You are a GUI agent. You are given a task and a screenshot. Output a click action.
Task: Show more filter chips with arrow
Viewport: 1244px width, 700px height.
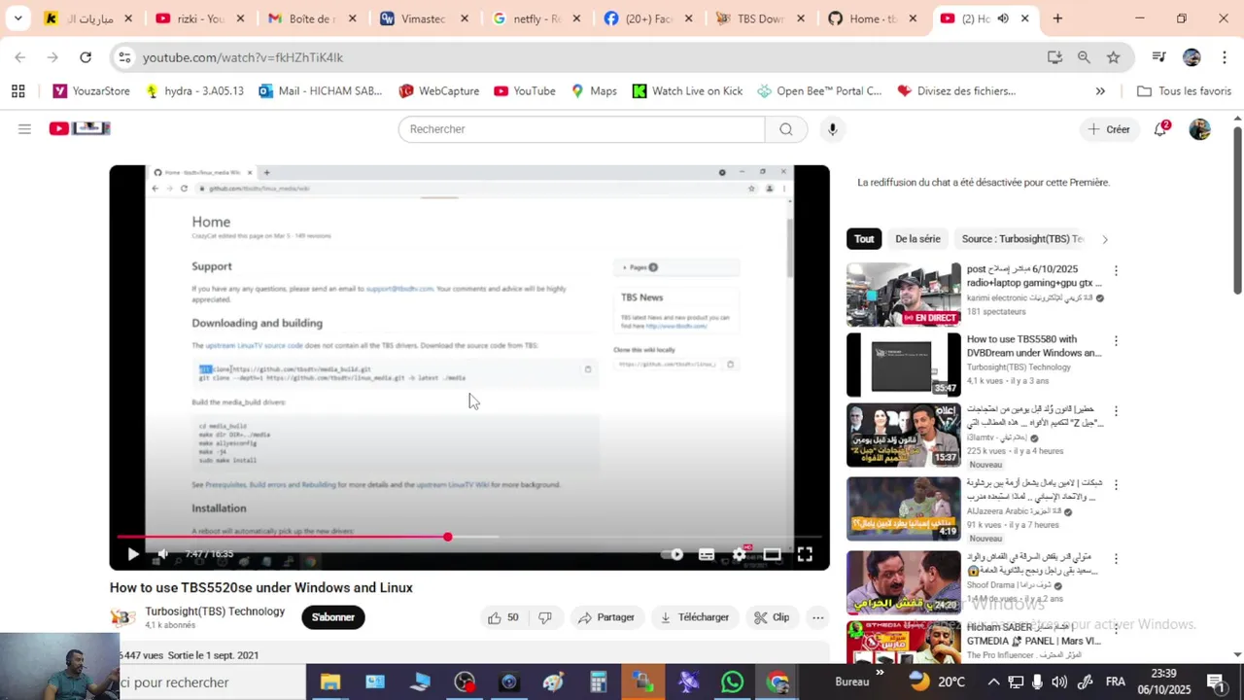(x=1104, y=239)
